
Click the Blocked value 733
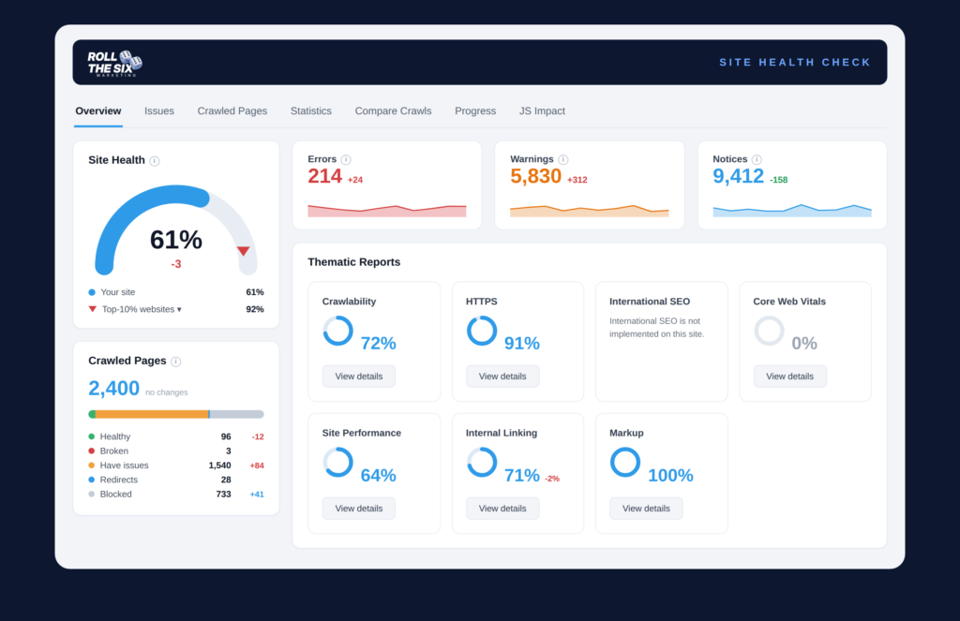click(223, 495)
